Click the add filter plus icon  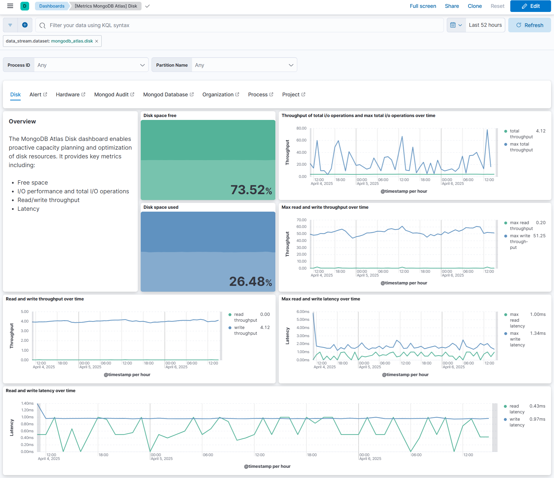click(x=25, y=25)
